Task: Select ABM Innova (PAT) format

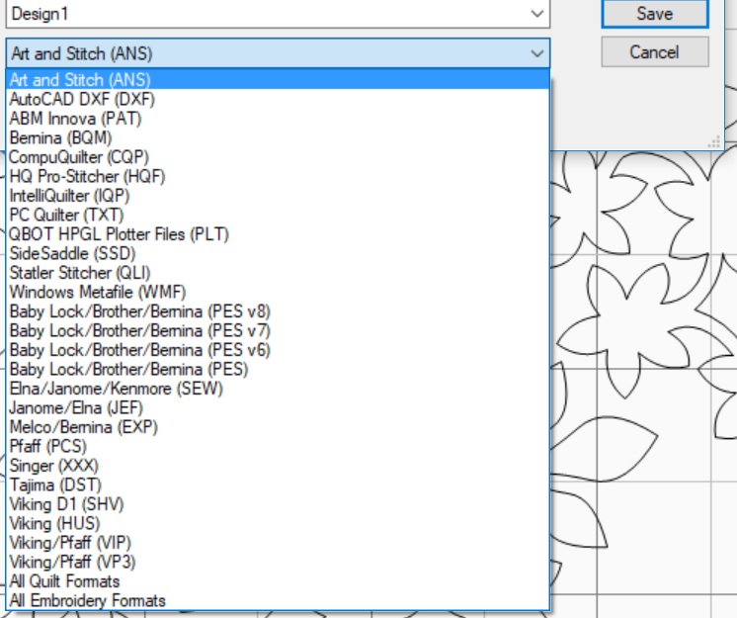Action: [278, 118]
